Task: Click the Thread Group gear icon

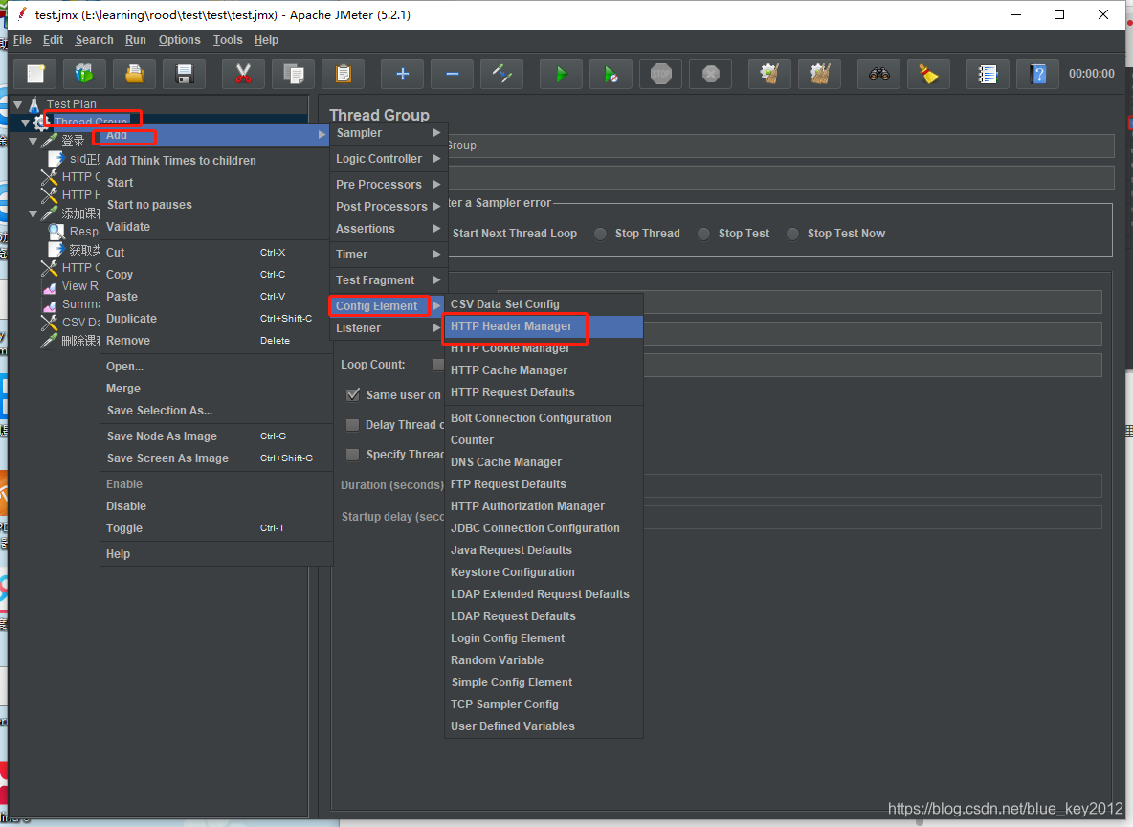Action: click(40, 123)
